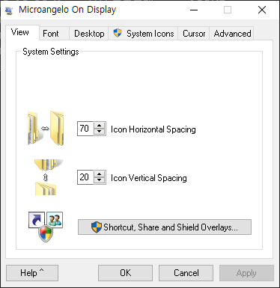Open the Desktop tab
The width and height of the screenshot is (280, 288).
pos(89,34)
